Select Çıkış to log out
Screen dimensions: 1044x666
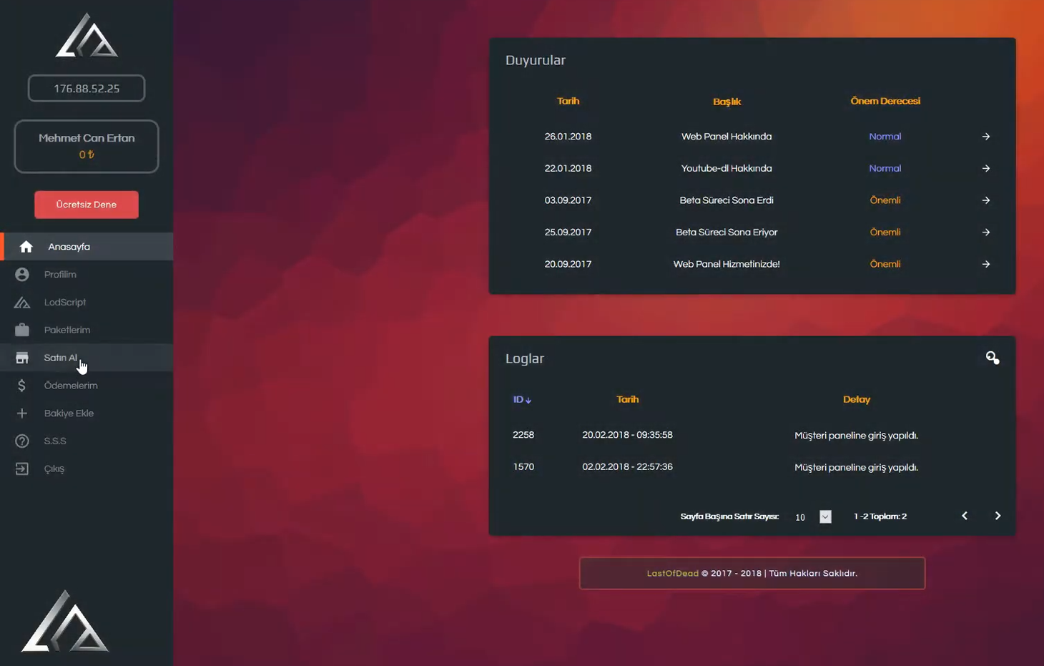87,469
